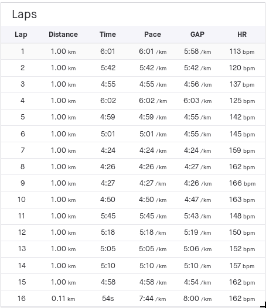Click lap 10 GAP value 4:47 /km
This screenshot has height=308, width=266.
[197, 200]
